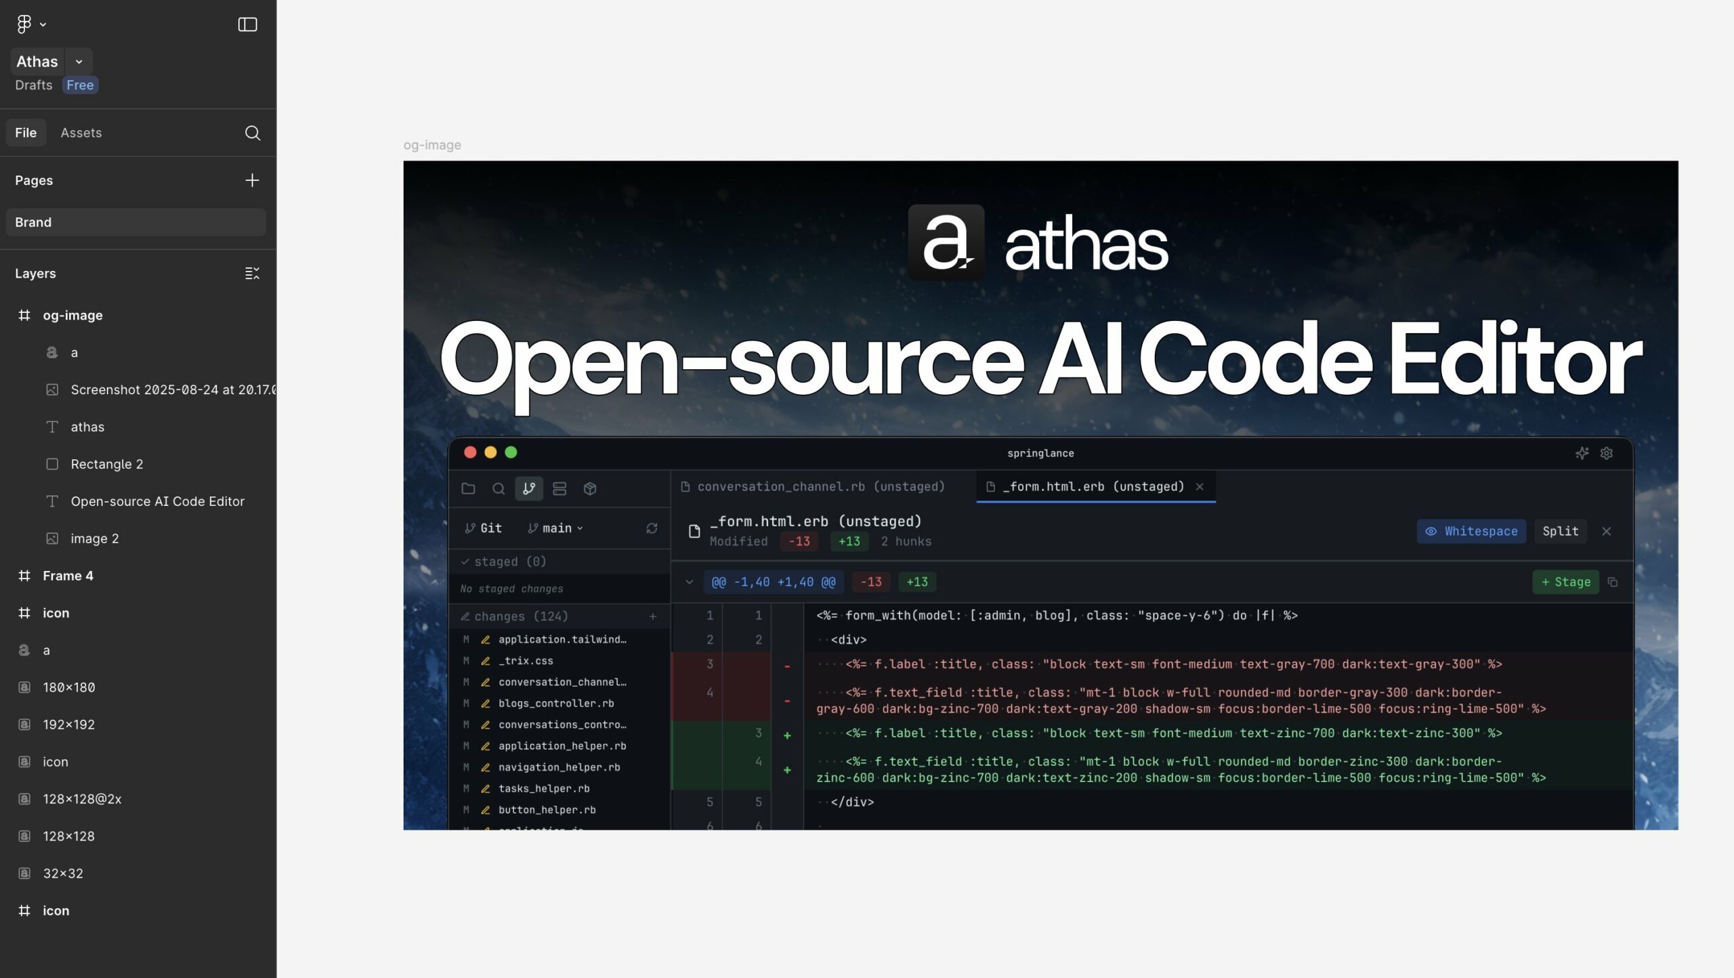Select the Git branch icon in the sidebar
The image size is (1734, 978).
click(x=530, y=488)
